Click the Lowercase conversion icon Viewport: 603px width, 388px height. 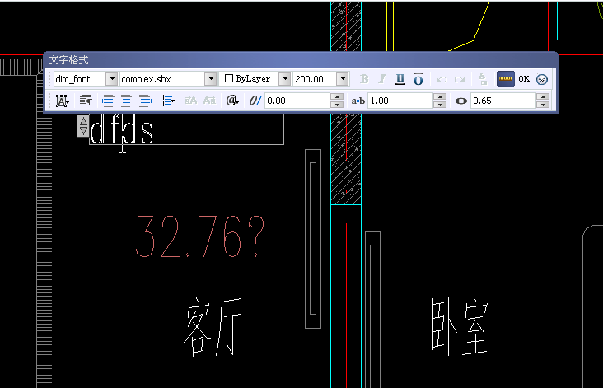point(209,101)
